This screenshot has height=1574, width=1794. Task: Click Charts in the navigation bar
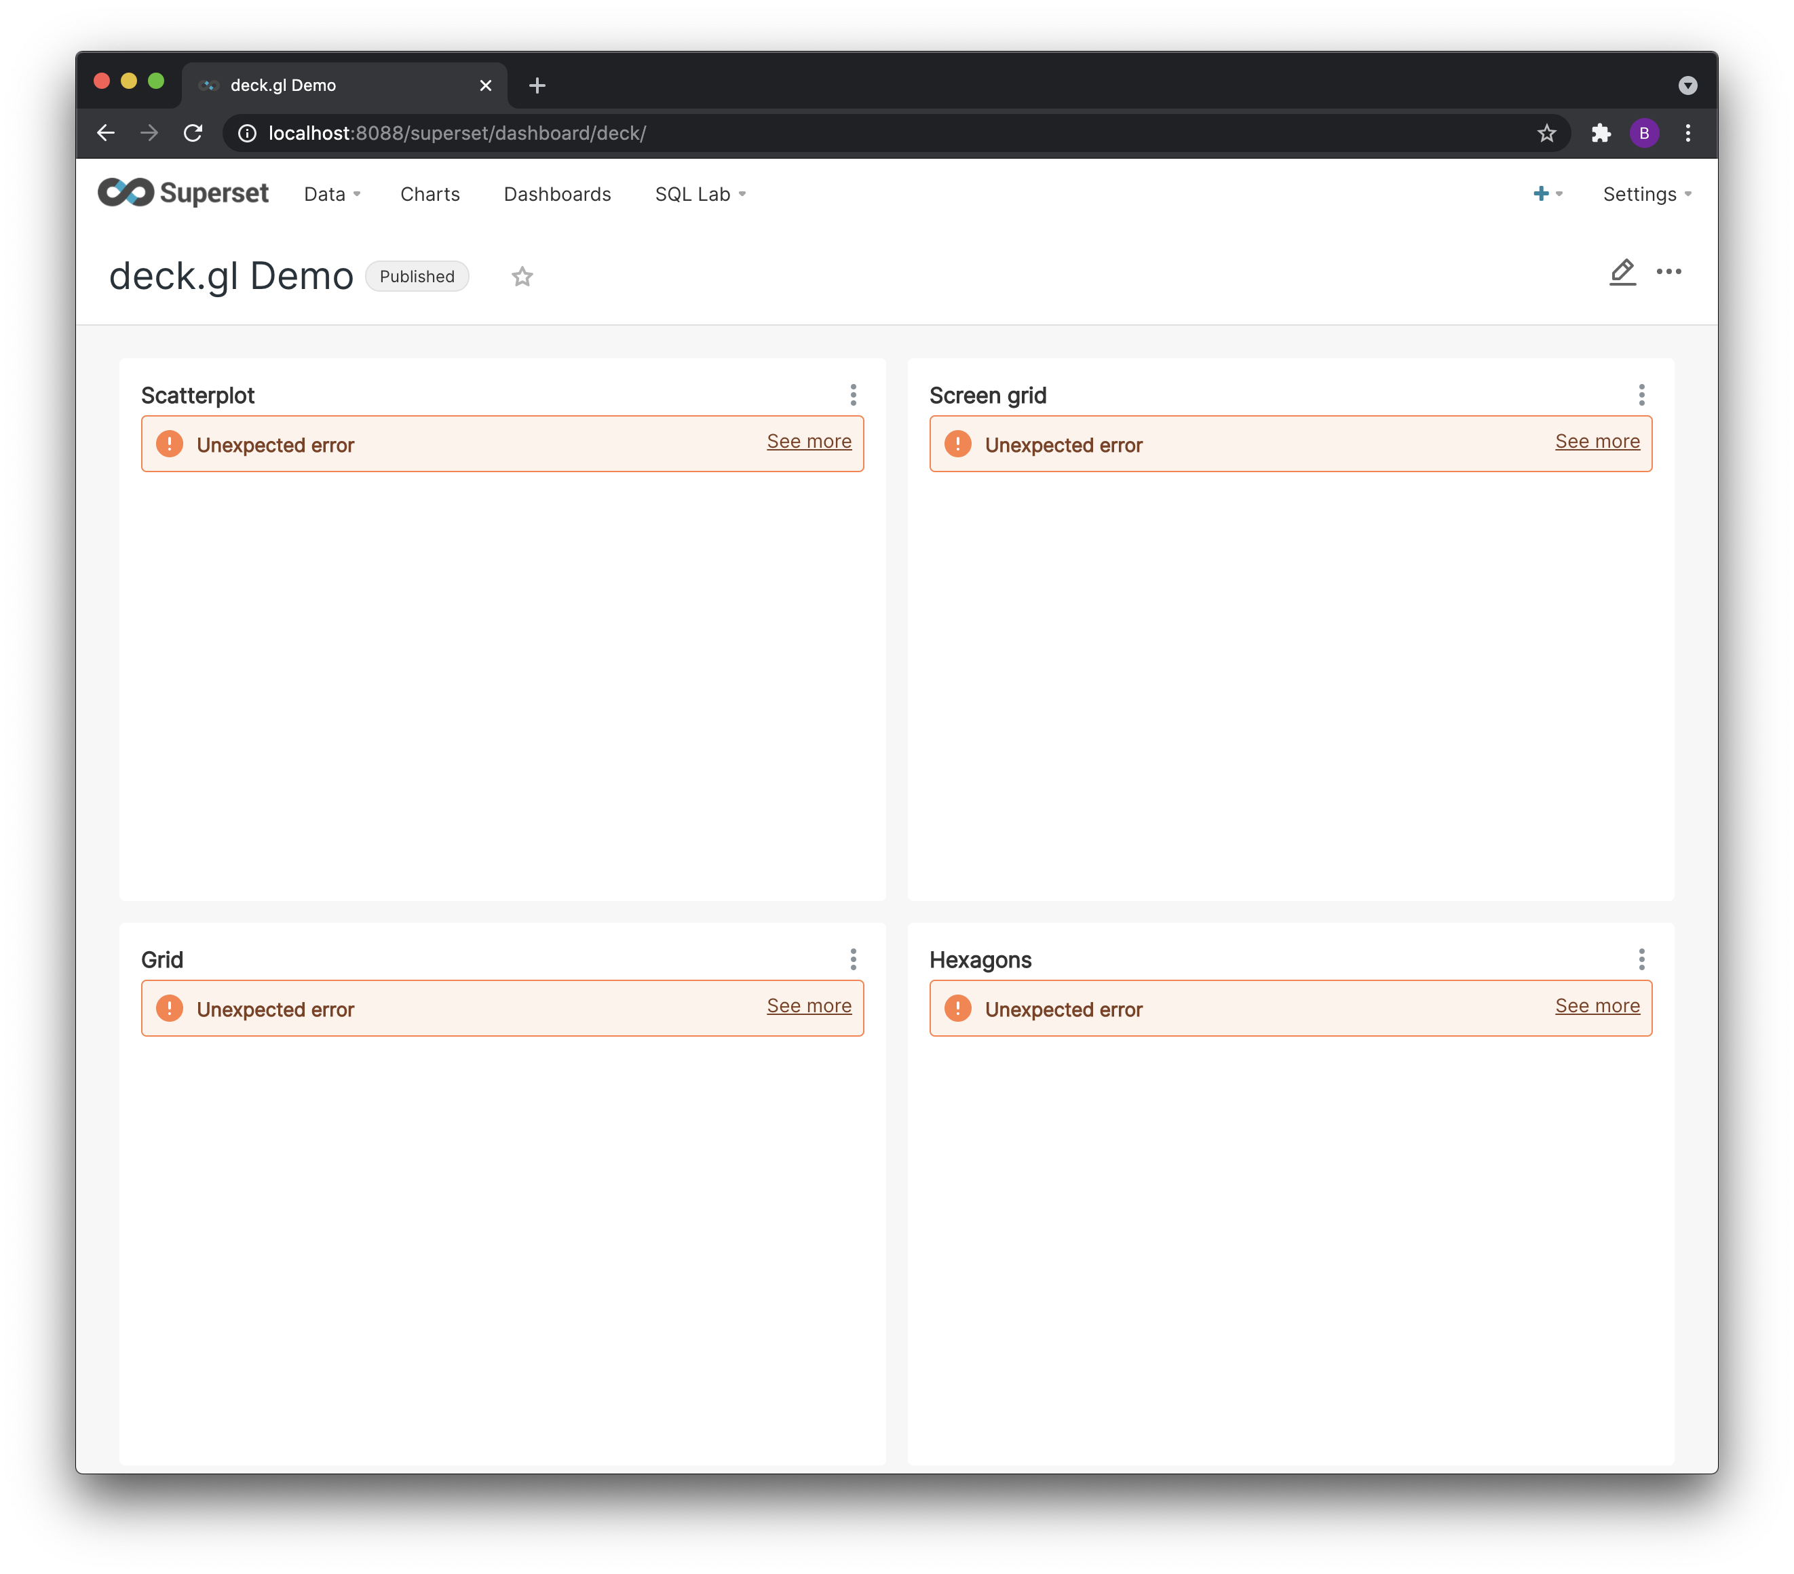[430, 194]
